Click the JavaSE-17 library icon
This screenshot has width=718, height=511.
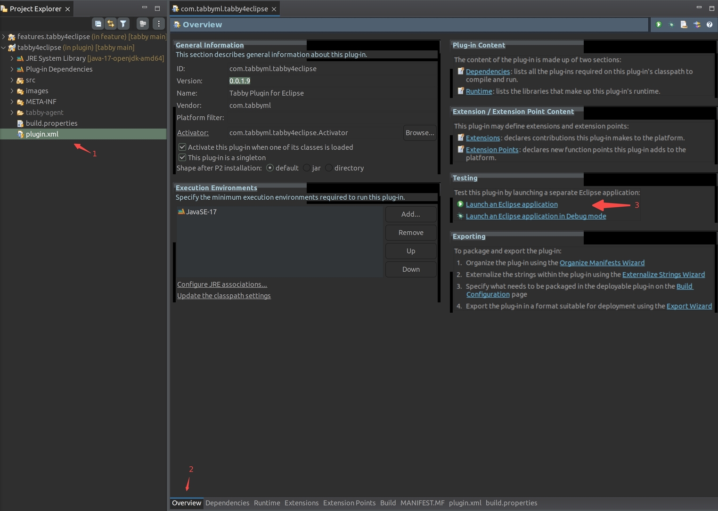pyautogui.click(x=181, y=211)
